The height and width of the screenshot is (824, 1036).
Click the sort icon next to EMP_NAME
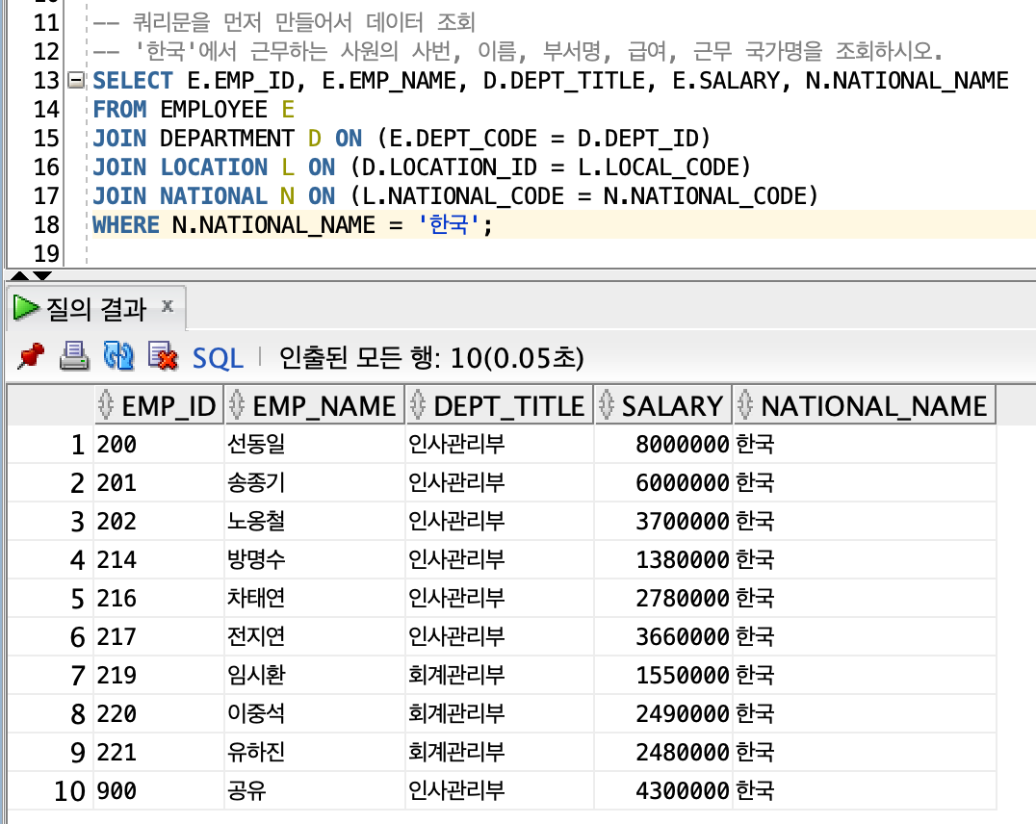coord(237,405)
